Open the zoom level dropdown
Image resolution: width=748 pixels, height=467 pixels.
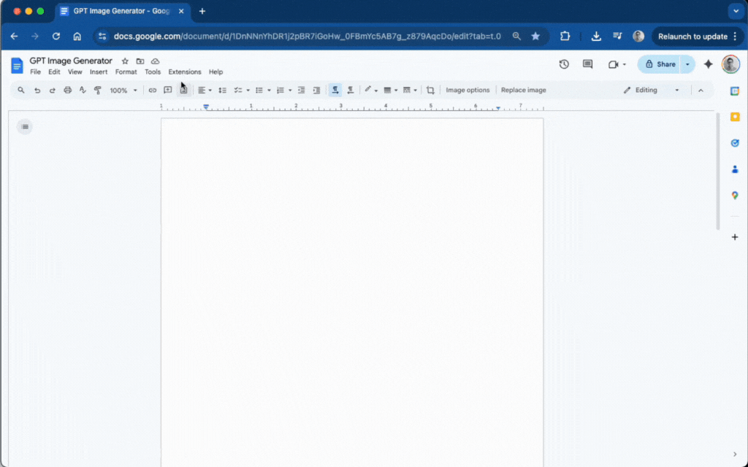coord(124,90)
